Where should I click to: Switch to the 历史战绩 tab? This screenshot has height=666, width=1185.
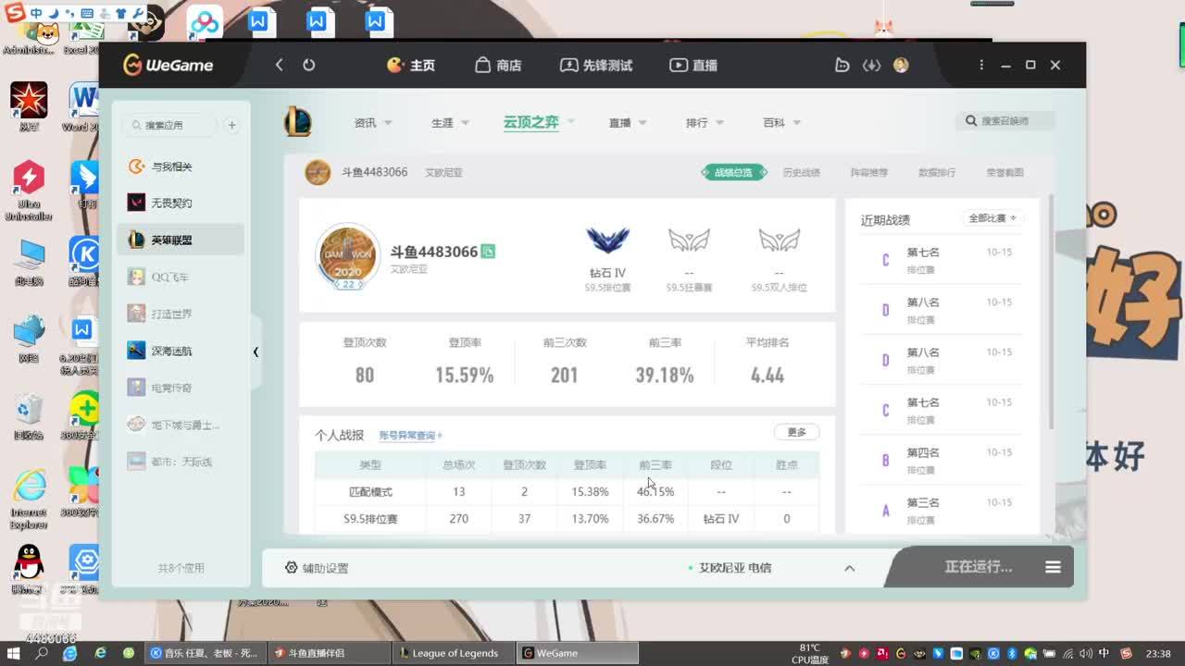(802, 172)
